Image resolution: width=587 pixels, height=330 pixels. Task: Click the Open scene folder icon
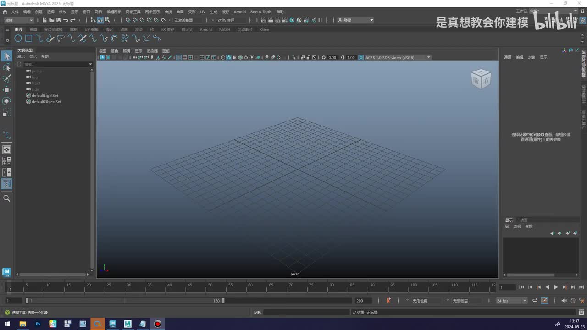click(x=52, y=20)
